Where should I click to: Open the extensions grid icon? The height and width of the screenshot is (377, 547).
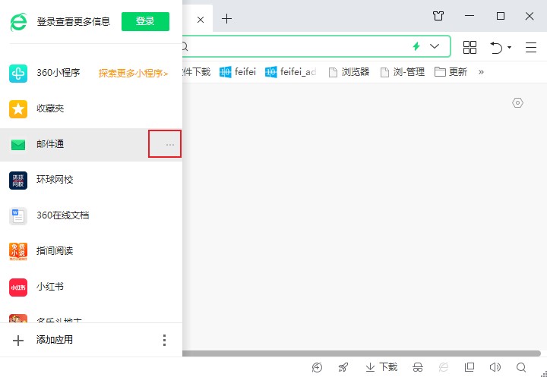470,47
